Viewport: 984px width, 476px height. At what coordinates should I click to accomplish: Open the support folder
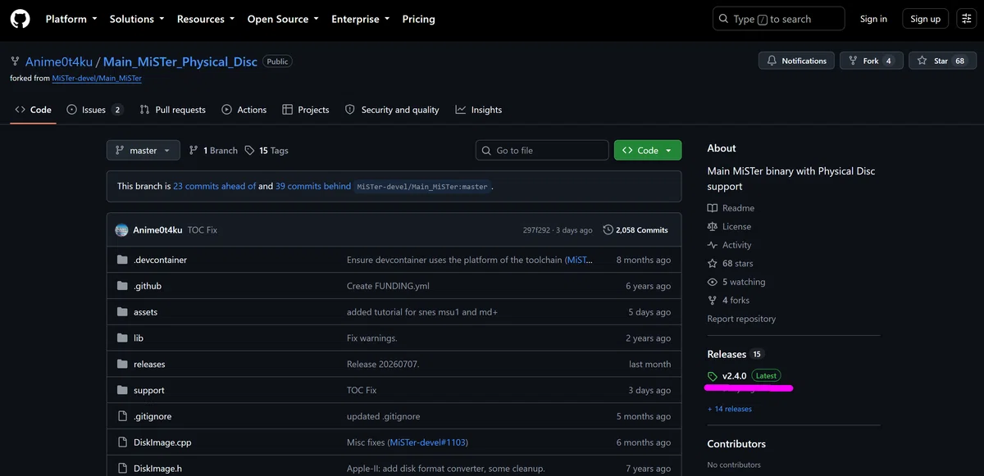[x=149, y=391]
